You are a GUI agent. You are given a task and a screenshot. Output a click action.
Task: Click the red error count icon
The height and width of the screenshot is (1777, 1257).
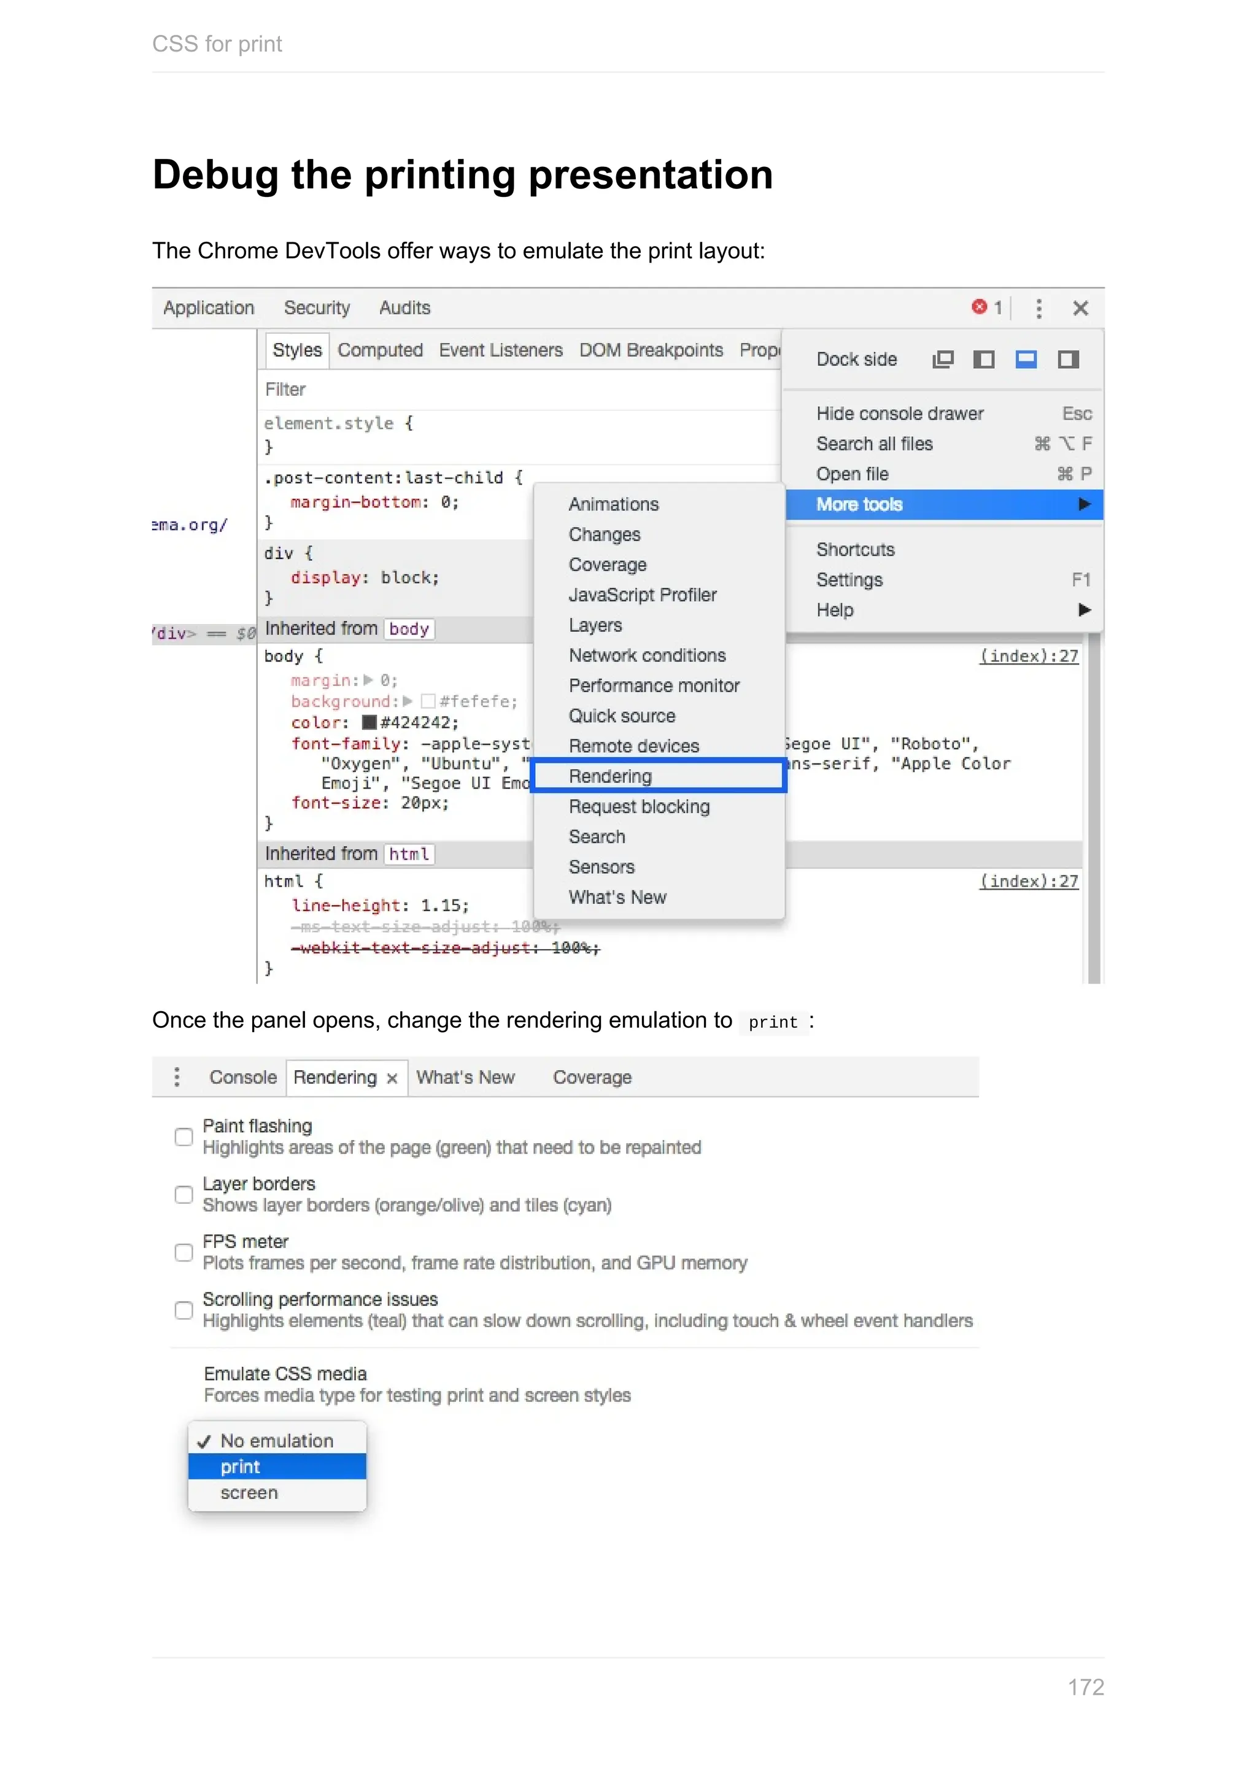(x=979, y=307)
